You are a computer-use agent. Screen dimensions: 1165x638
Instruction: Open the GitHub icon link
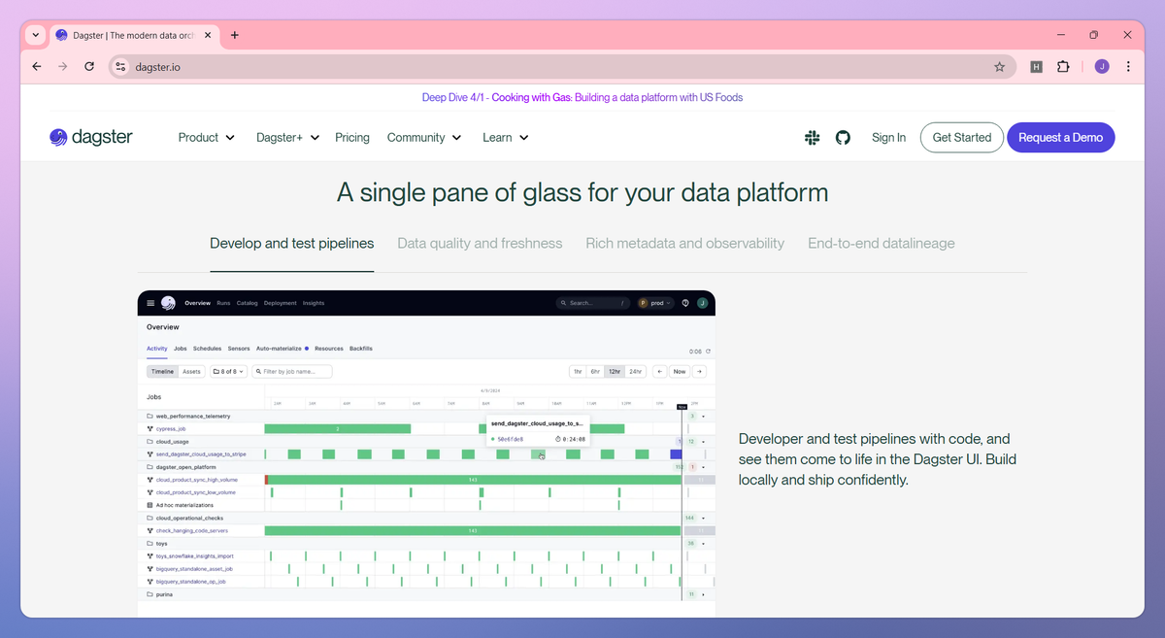click(x=843, y=138)
